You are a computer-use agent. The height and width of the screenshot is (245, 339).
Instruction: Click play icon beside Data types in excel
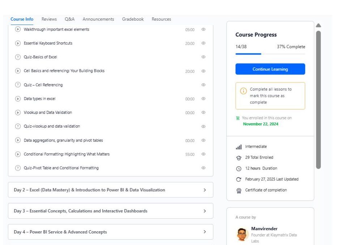point(18,99)
